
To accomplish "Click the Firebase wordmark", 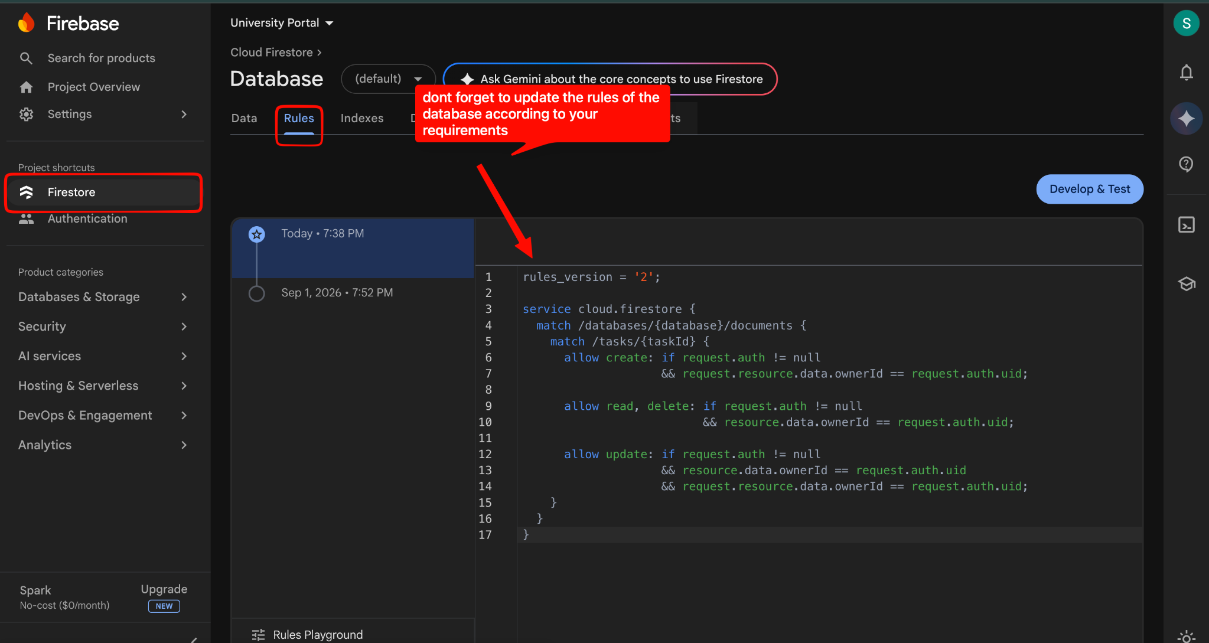I will click(x=83, y=23).
